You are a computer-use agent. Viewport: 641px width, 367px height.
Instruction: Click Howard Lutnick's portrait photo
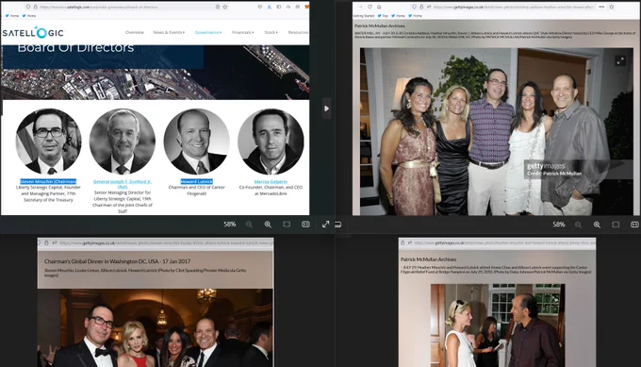click(197, 142)
